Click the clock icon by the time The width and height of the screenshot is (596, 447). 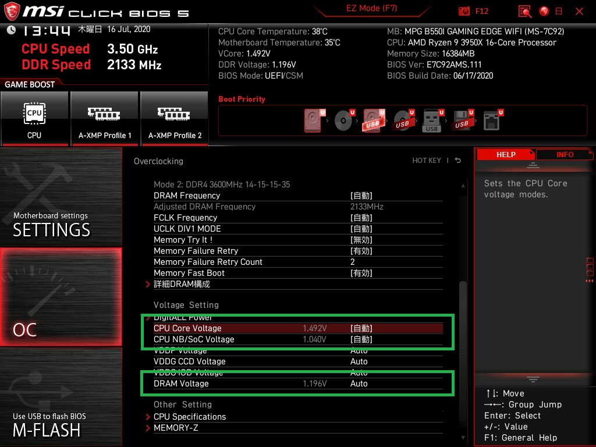pos(11,30)
